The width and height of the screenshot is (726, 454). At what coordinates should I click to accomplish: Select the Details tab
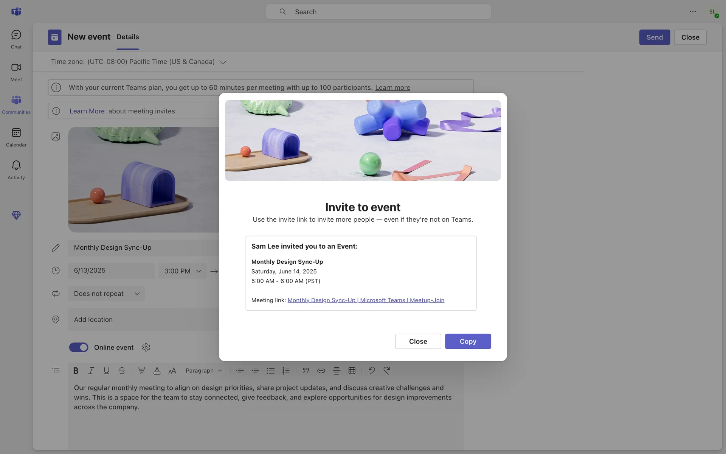[127, 37]
